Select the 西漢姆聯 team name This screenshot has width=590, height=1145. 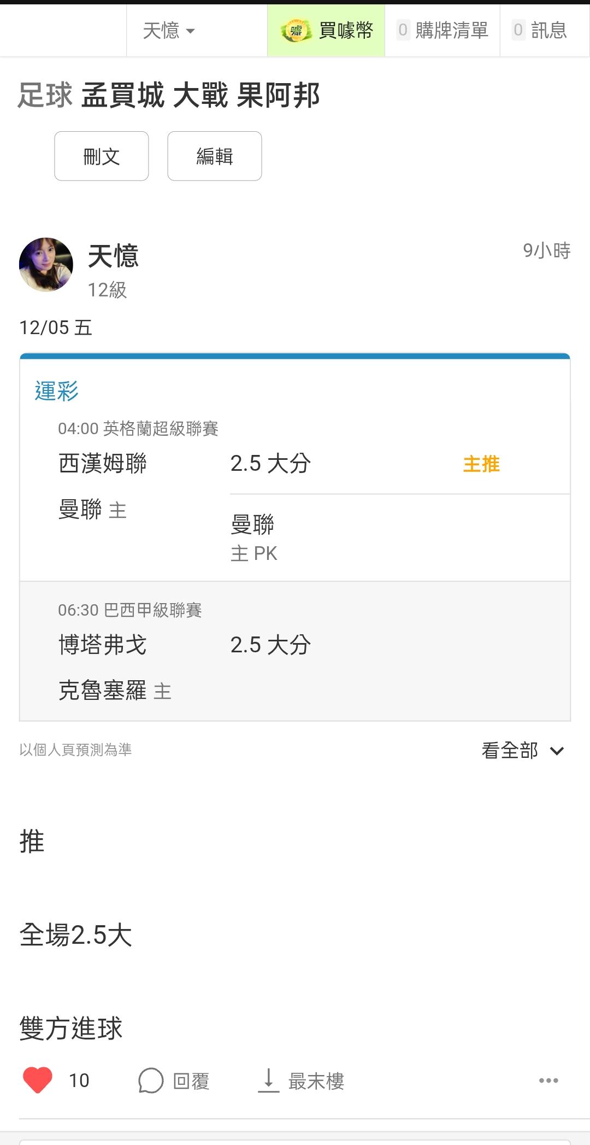click(103, 464)
